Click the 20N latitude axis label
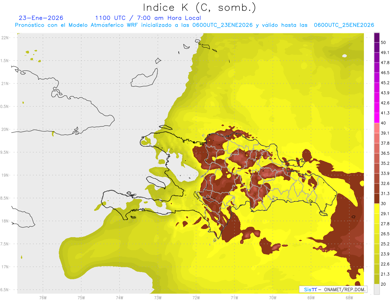The height and width of the screenshot is (302, 392). pyautogui.click(x=6, y=129)
